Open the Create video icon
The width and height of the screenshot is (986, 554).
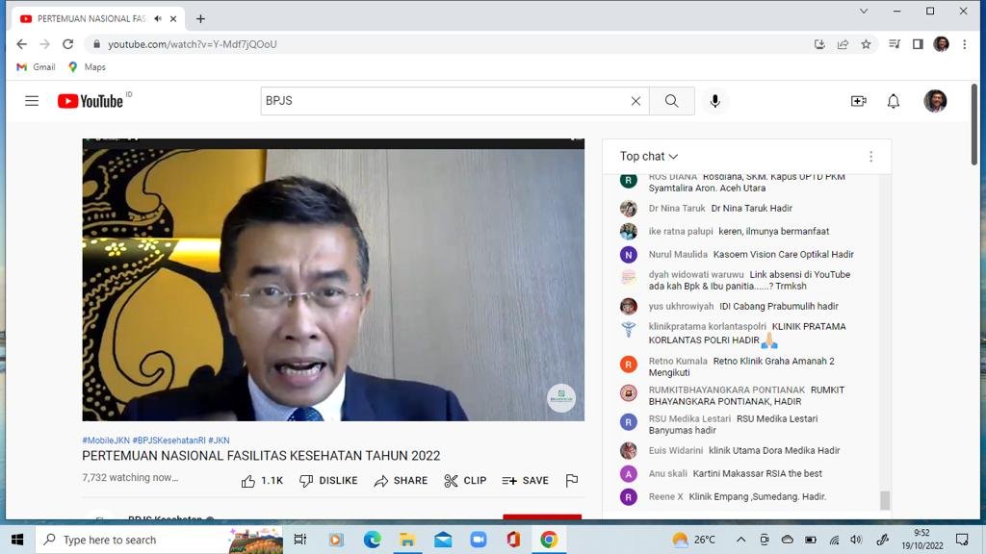858,101
